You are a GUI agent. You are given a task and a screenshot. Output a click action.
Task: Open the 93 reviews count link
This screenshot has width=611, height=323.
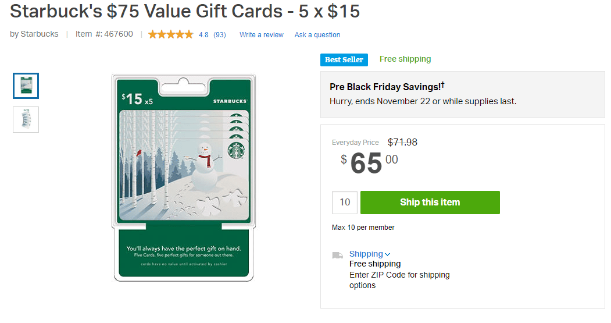[220, 35]
